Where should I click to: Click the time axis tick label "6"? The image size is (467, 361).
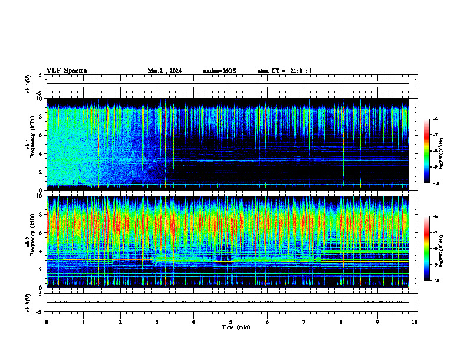click(x=268, y=322)
